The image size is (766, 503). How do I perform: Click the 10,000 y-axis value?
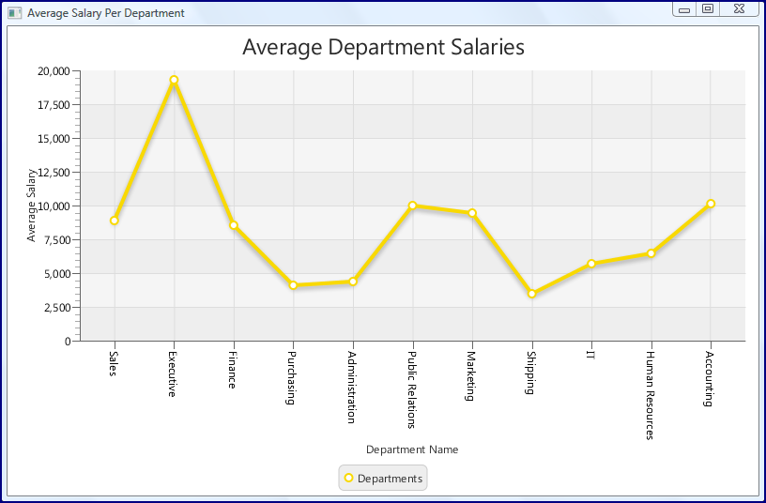coord(54,206)
